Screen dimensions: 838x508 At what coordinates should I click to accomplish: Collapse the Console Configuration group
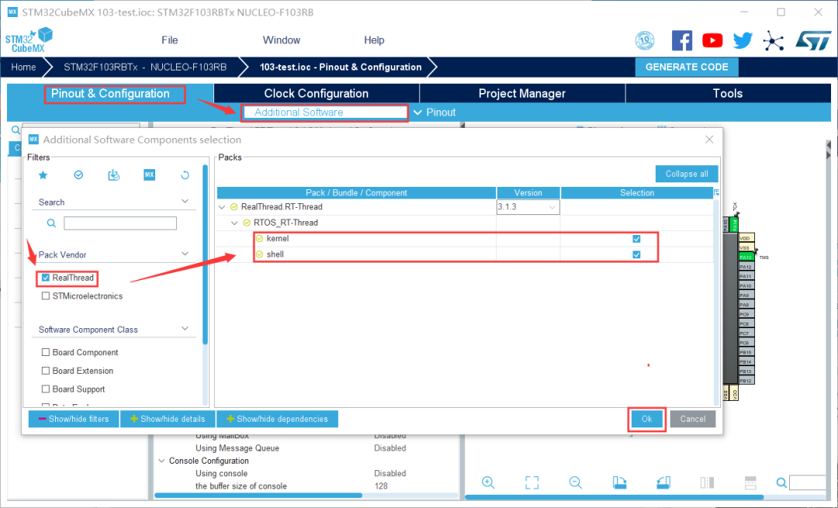pos(162,461)
